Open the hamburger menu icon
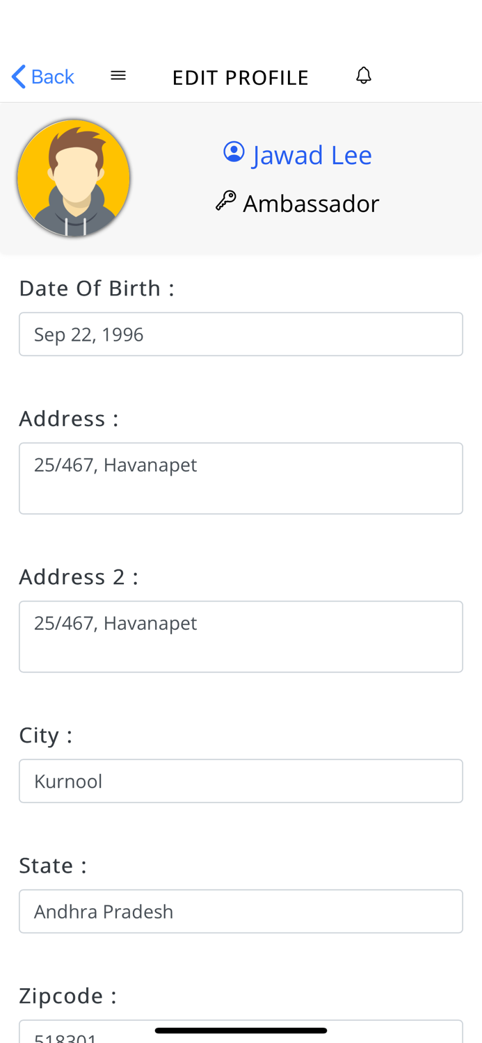Viewport: 482px width, 1043px height. click(118, 75)
